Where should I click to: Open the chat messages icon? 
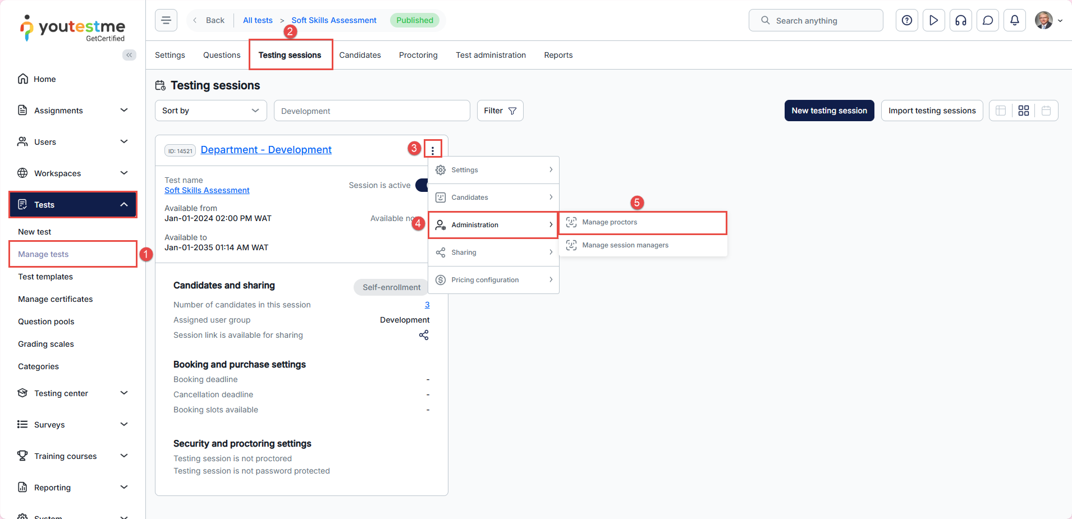987,21
